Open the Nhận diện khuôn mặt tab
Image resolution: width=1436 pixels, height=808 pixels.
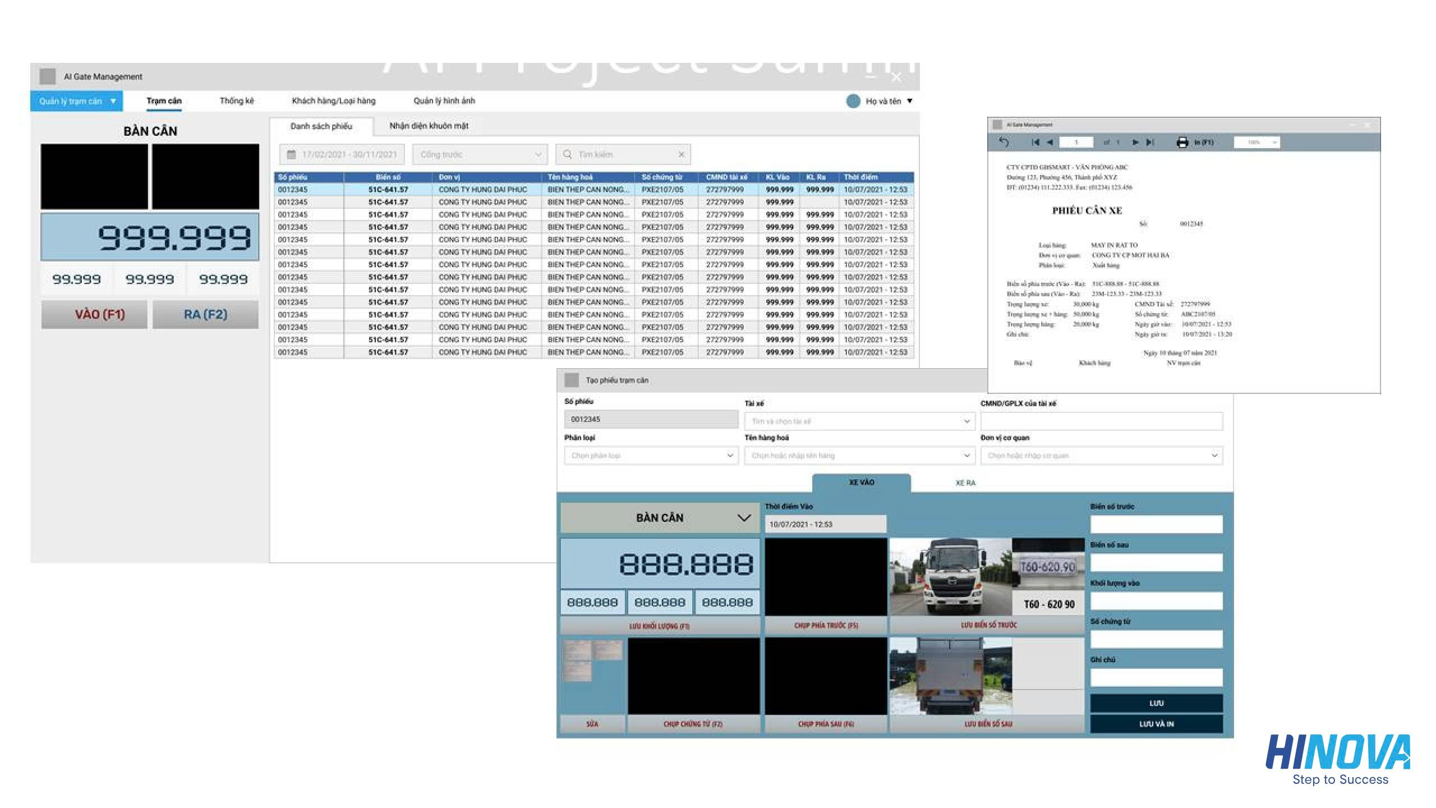tap(429, 126)
